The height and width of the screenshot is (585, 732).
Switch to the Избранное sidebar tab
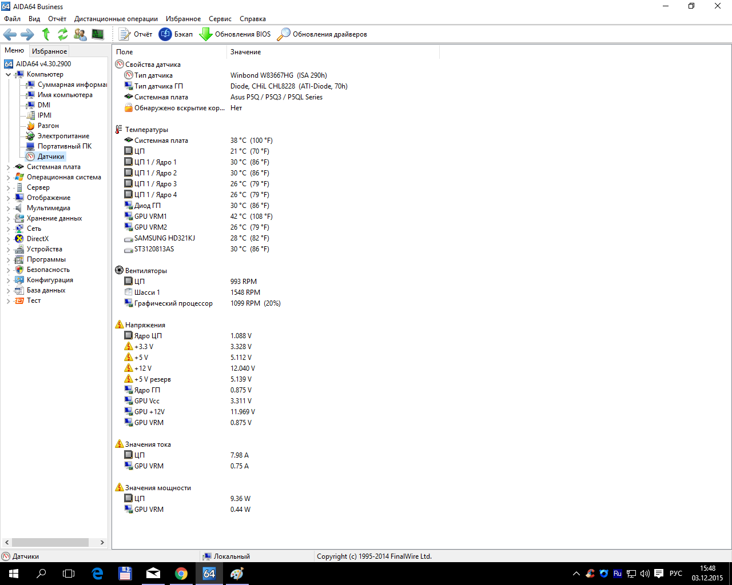(x=49, y=51)
